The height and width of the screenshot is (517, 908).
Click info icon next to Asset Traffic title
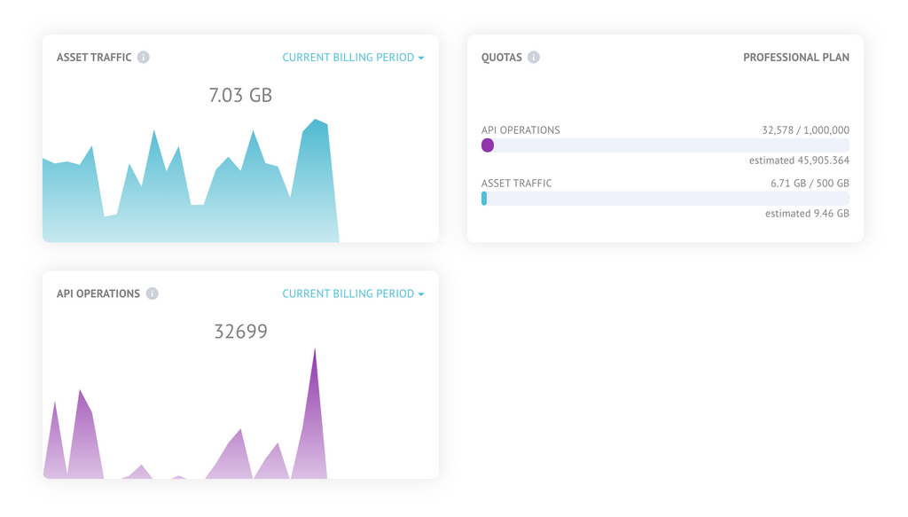point(143,58)
